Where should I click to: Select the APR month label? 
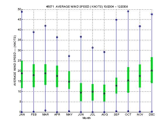click(x=57, y=115)
